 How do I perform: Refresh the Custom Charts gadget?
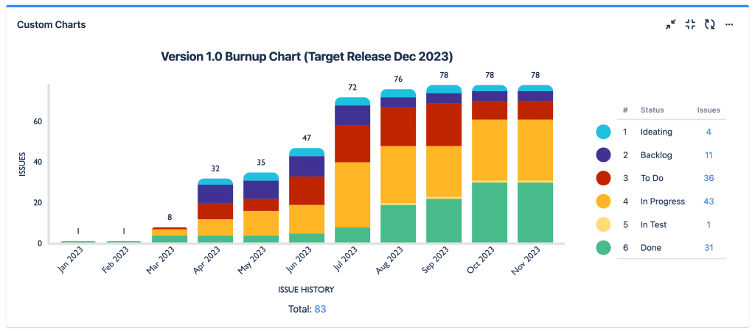709,24
